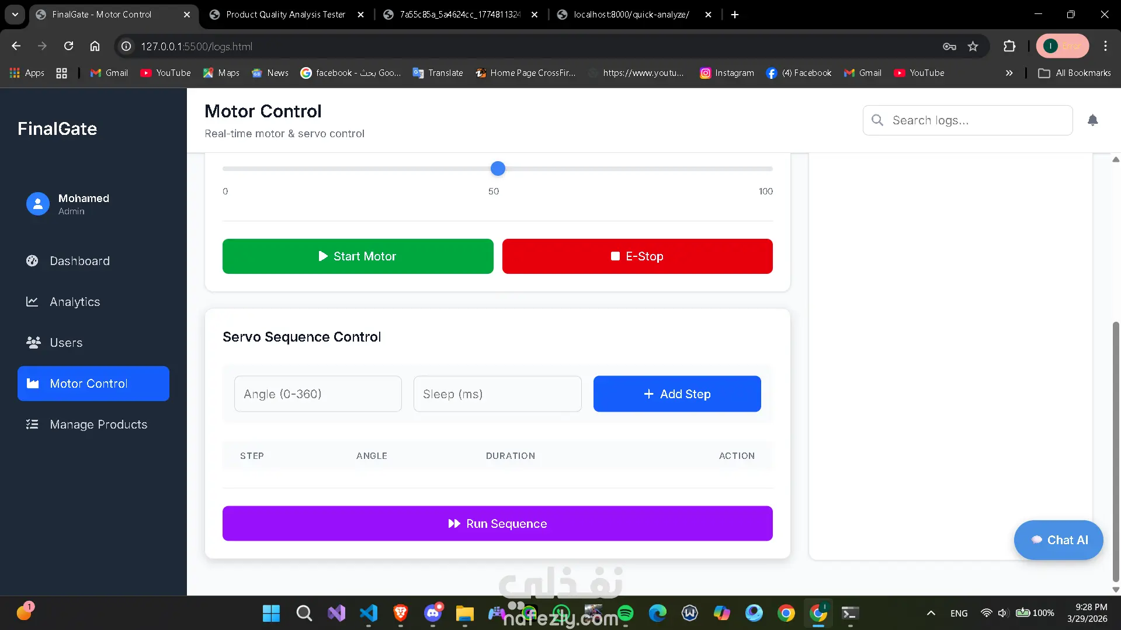This screenshot has height=630, width=1121.
Task: Open Visual Studio Code from the taskbar
Action: (x=369, y=613)
